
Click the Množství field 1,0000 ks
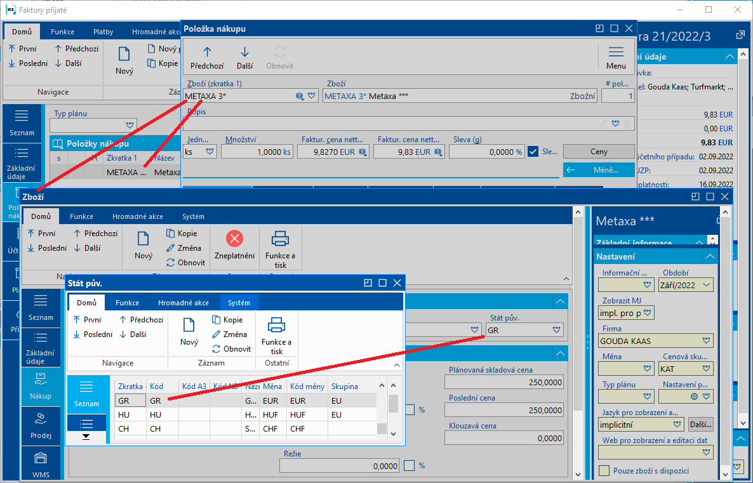tap(257, 152)
